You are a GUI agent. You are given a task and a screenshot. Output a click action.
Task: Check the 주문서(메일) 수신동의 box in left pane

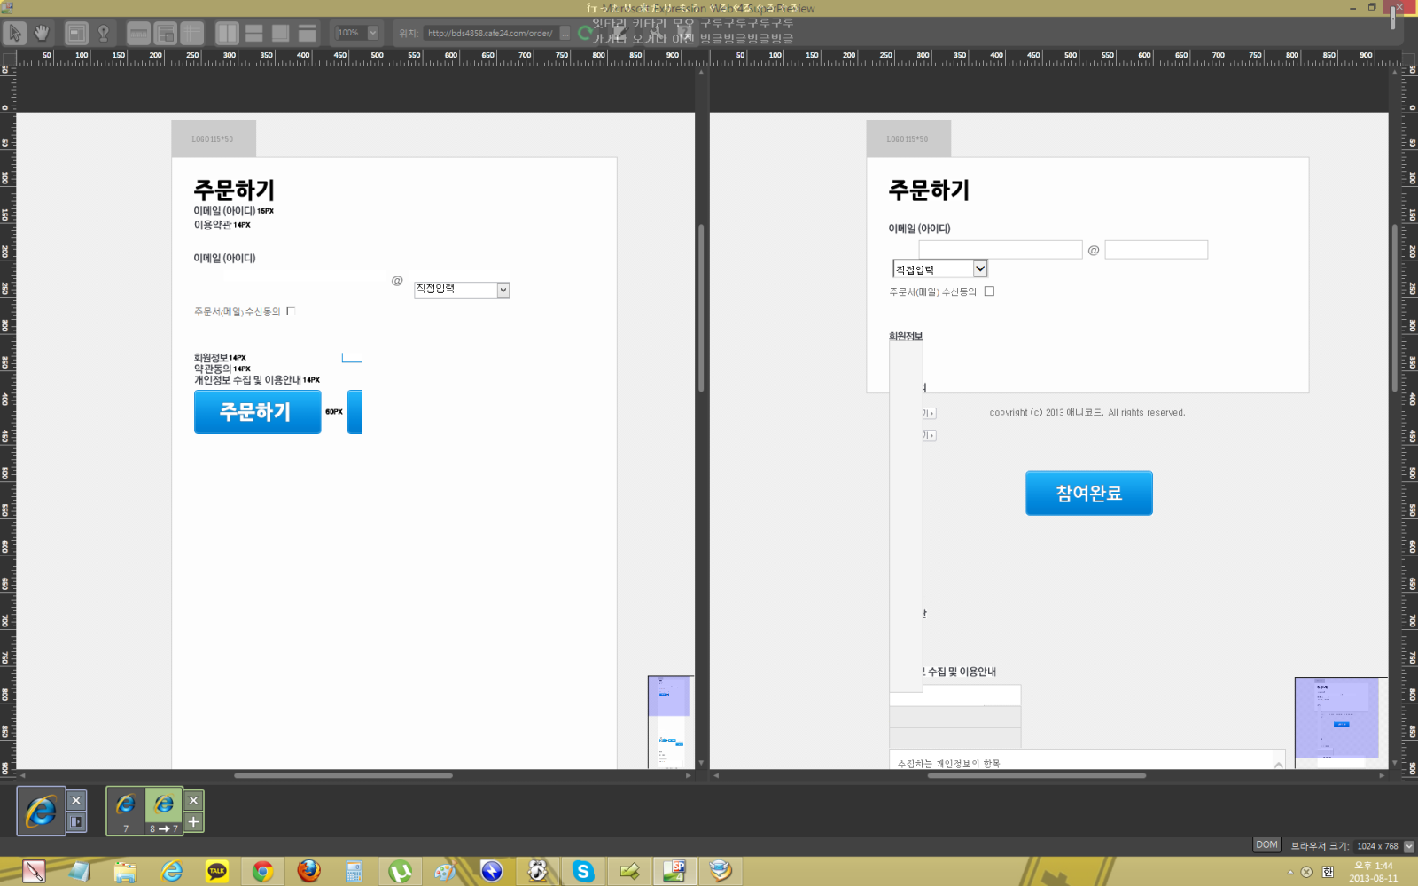291,311
